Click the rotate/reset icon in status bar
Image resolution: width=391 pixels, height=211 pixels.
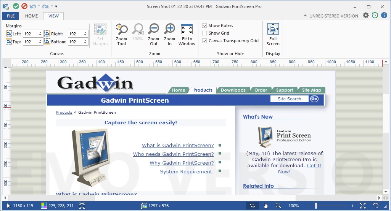375,206
